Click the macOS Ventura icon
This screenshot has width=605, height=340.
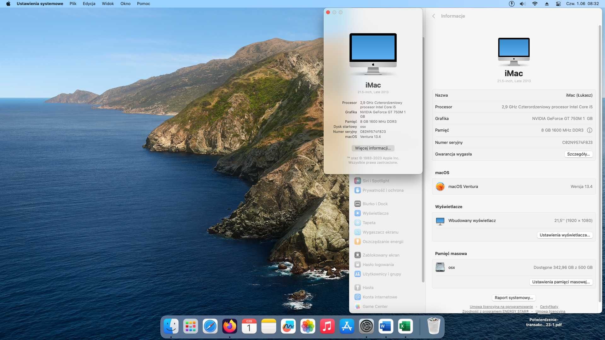pos(440,187)
